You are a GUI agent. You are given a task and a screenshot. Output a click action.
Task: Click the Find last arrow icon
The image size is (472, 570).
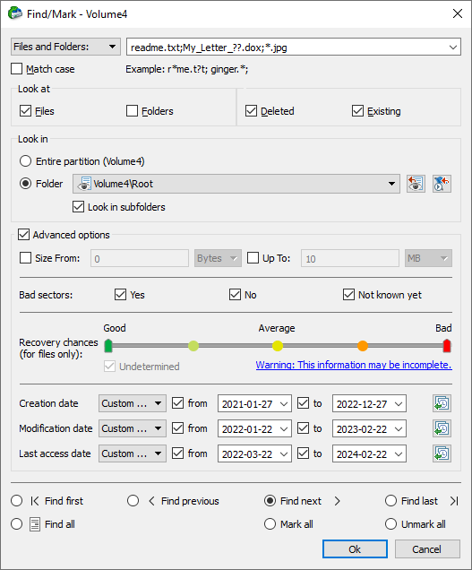[x=454, y=501]
